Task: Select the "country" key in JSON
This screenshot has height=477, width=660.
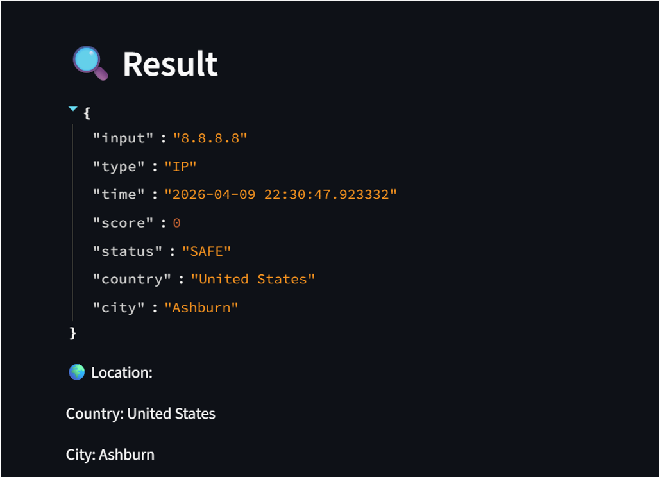Action: (131, 279)
